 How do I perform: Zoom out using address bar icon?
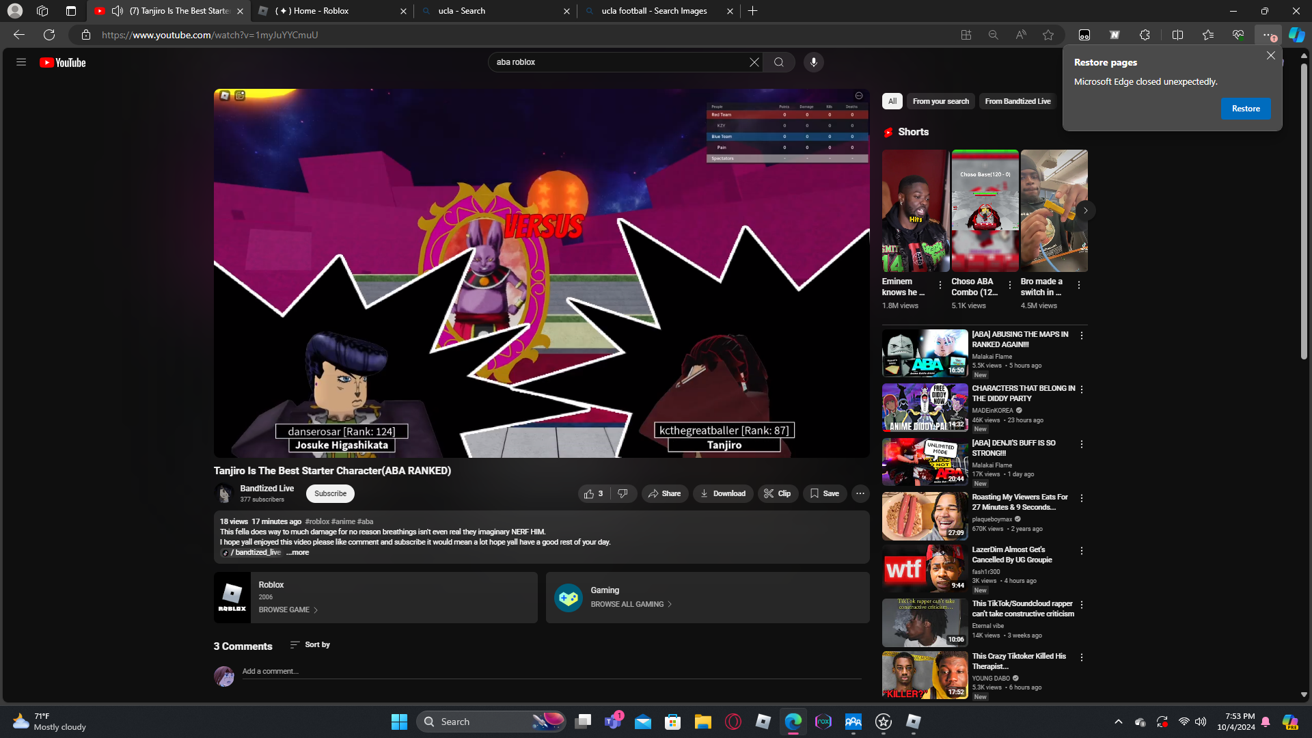tap(994, 35)
